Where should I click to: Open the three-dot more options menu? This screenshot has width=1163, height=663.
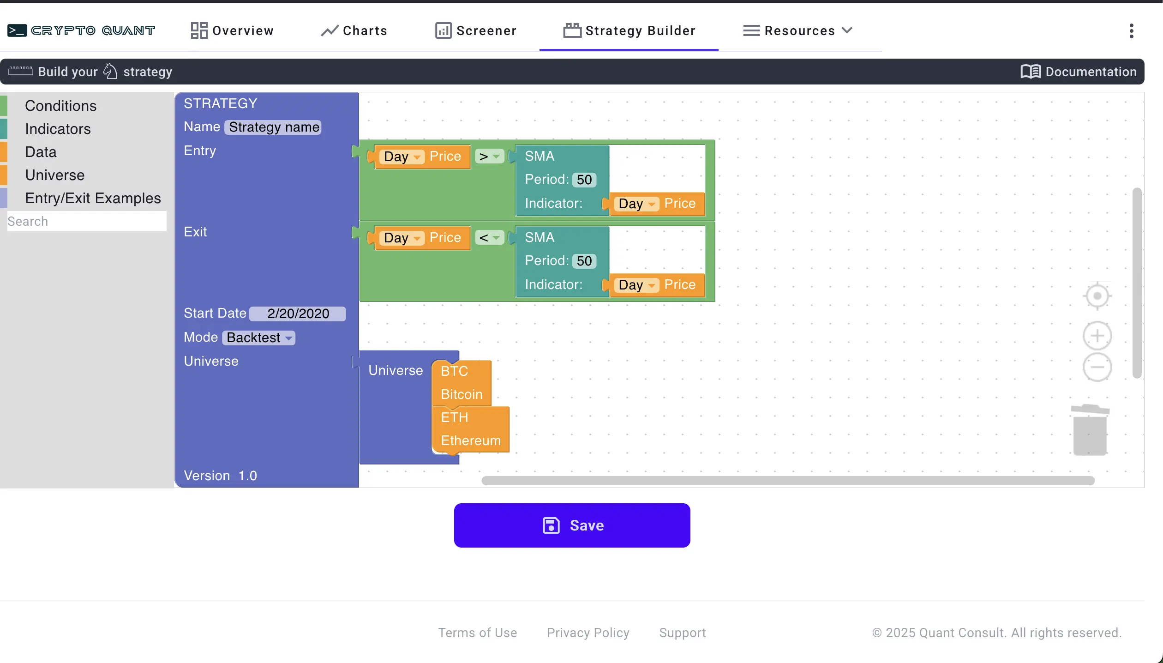[x=1131, y=31]
